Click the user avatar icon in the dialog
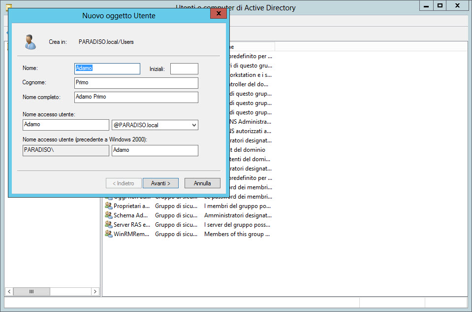 31,42
